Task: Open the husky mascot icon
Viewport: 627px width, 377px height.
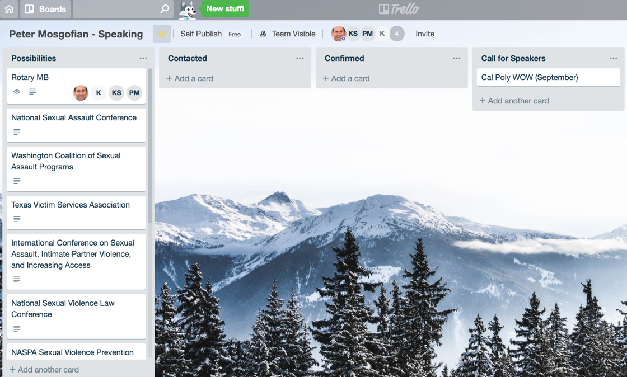Action: click(x=188, y=10)
